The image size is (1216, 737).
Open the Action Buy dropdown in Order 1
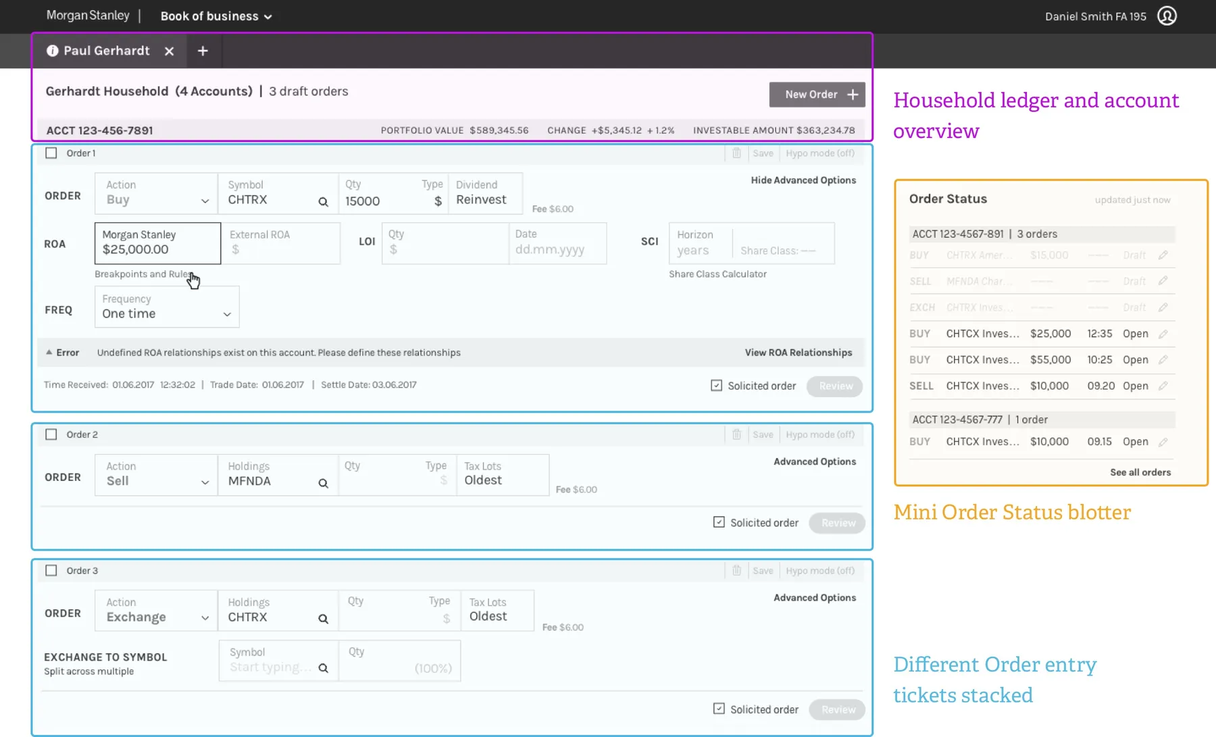point(156,194)
